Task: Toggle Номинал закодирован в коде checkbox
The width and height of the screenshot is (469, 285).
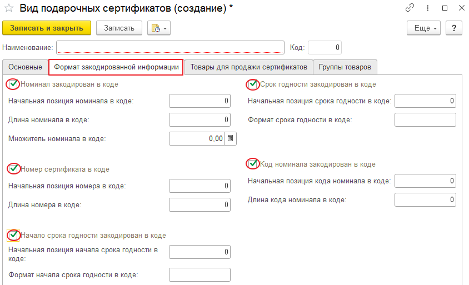Action: pos(13,84)
